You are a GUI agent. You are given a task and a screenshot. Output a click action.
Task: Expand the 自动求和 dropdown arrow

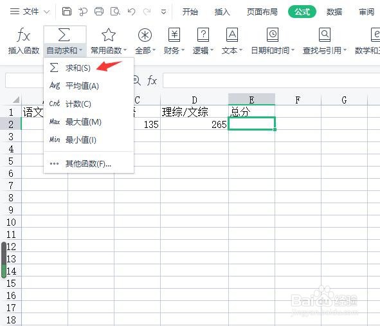81,50
